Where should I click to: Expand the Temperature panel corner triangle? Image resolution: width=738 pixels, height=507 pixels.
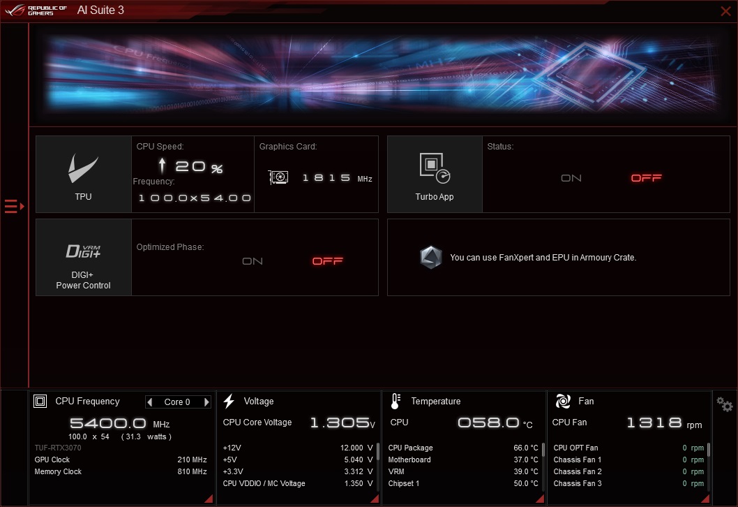point(540,499)
